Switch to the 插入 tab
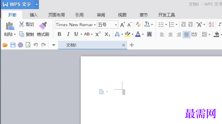 [x=34, y=15]
